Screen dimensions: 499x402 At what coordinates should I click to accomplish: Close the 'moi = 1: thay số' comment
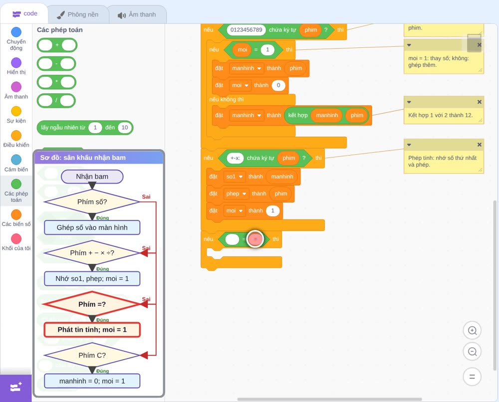click(x=479, y=45)
